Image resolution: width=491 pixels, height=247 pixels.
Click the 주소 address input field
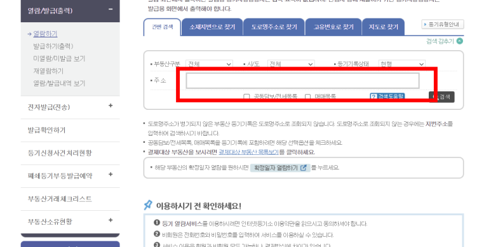click(303, 81)
